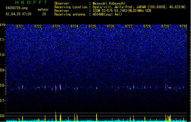
Task: Click the observer name Masayuki Kobayashi
Action: pos(109,3)
